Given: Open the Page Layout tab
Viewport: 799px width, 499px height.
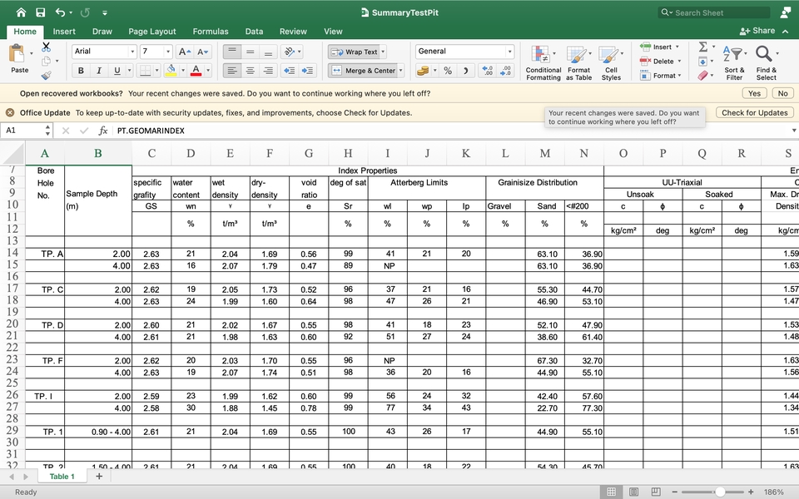Looking at the screenshot, I should tap(151, 32).
